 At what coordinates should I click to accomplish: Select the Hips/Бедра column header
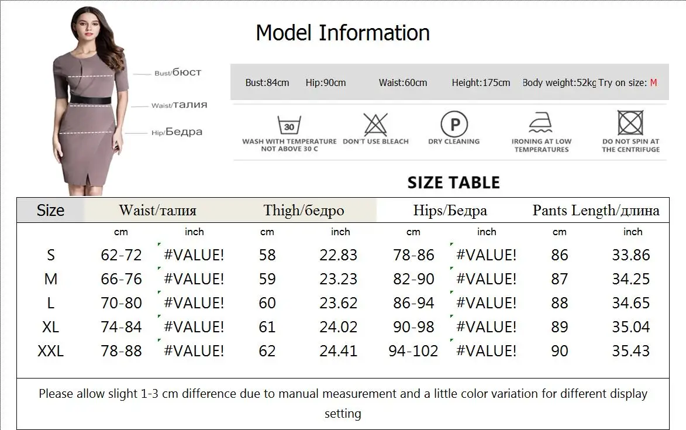450,211
